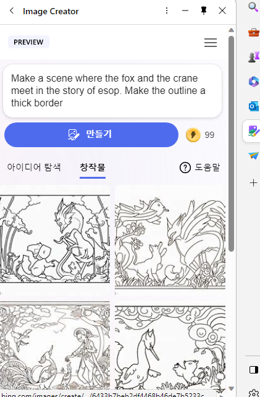Viewport: 260px width, 397px height.
Task: Open the fox and dragon-crane line art thumbnail
Action: (x=55, y=239)
